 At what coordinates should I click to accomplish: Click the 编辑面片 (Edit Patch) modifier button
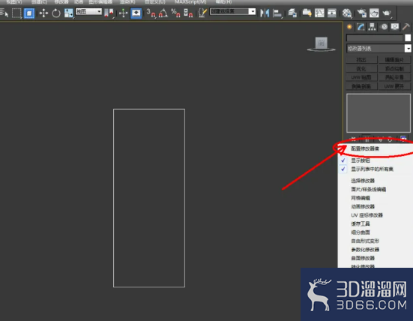coord(394,60)
